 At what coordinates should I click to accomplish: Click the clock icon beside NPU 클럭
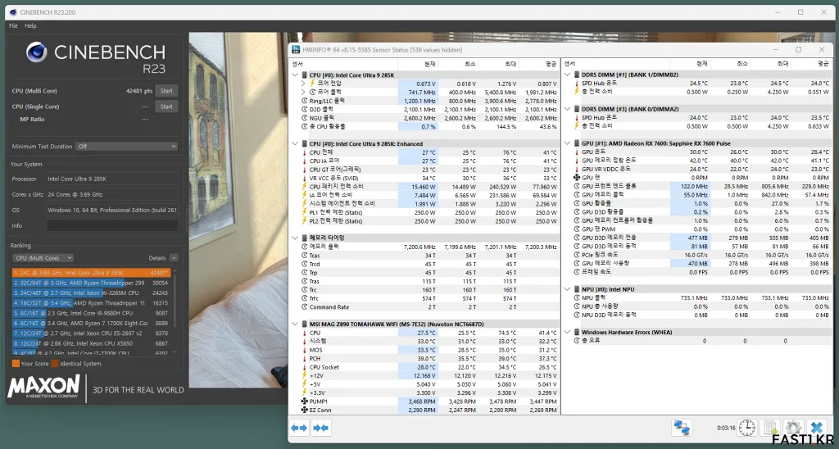pyautogui.click(x=576, y=298)
